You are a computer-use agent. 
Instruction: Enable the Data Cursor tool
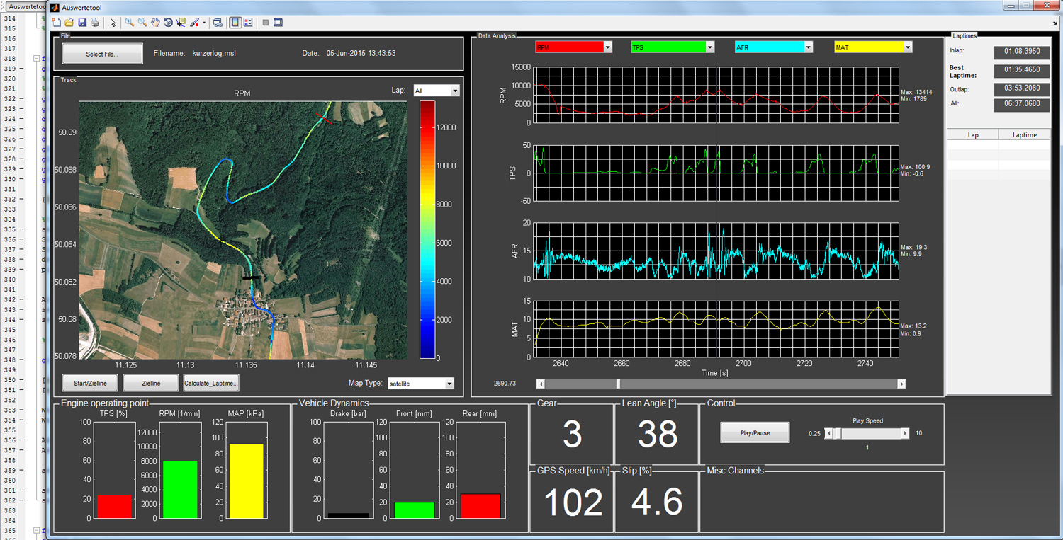pyautogui.click(x=181, y=23)
